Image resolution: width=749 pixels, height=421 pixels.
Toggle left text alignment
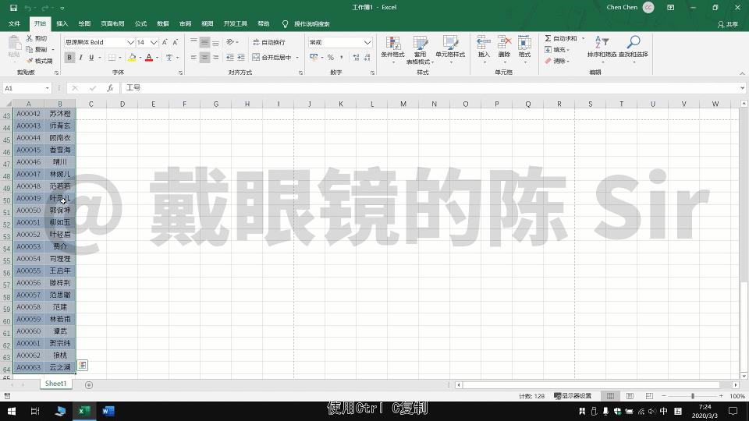click(x=193, y=57)
